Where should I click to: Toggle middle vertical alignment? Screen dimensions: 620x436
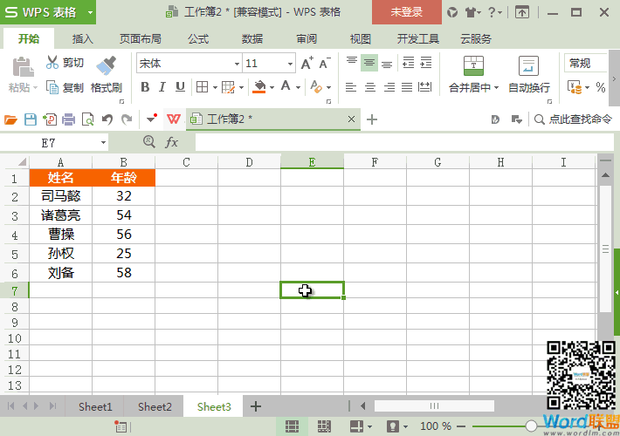(x=369, y=63)
